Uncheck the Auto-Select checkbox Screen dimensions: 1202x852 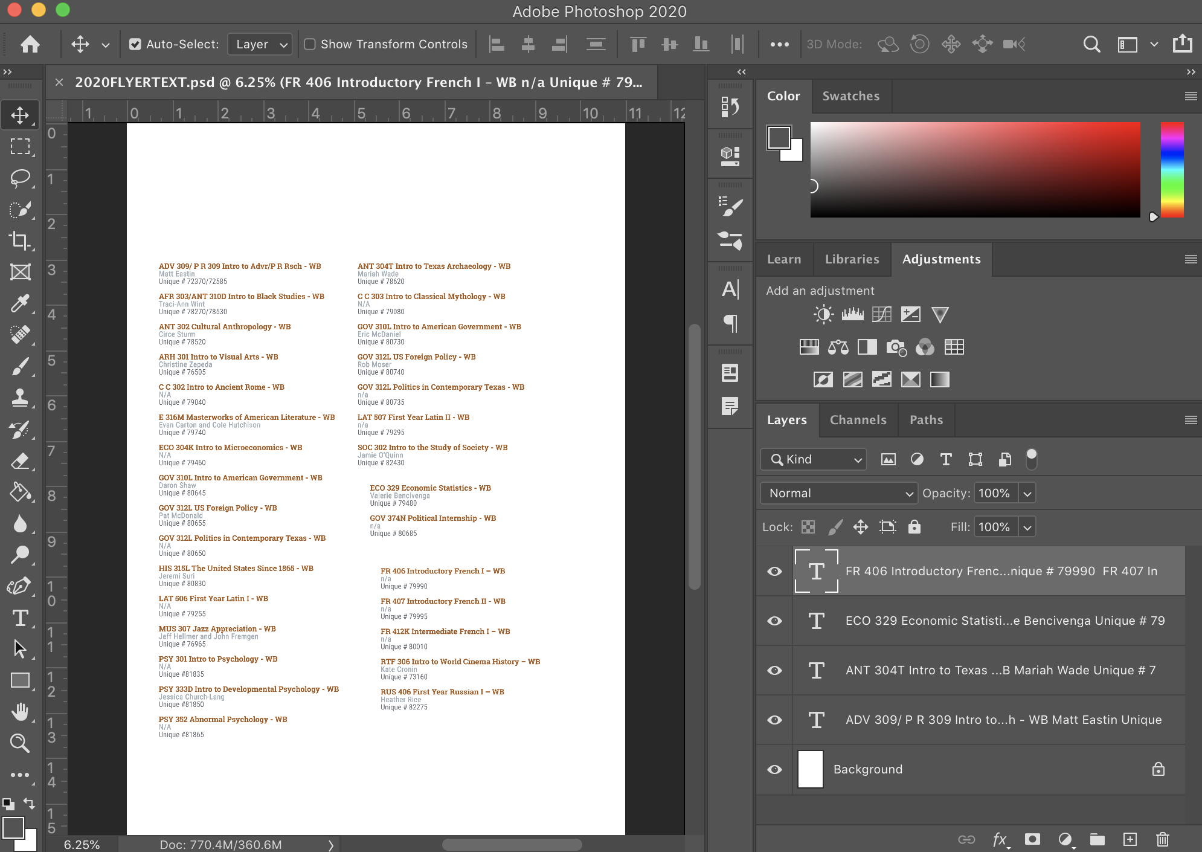pos(135,44)
